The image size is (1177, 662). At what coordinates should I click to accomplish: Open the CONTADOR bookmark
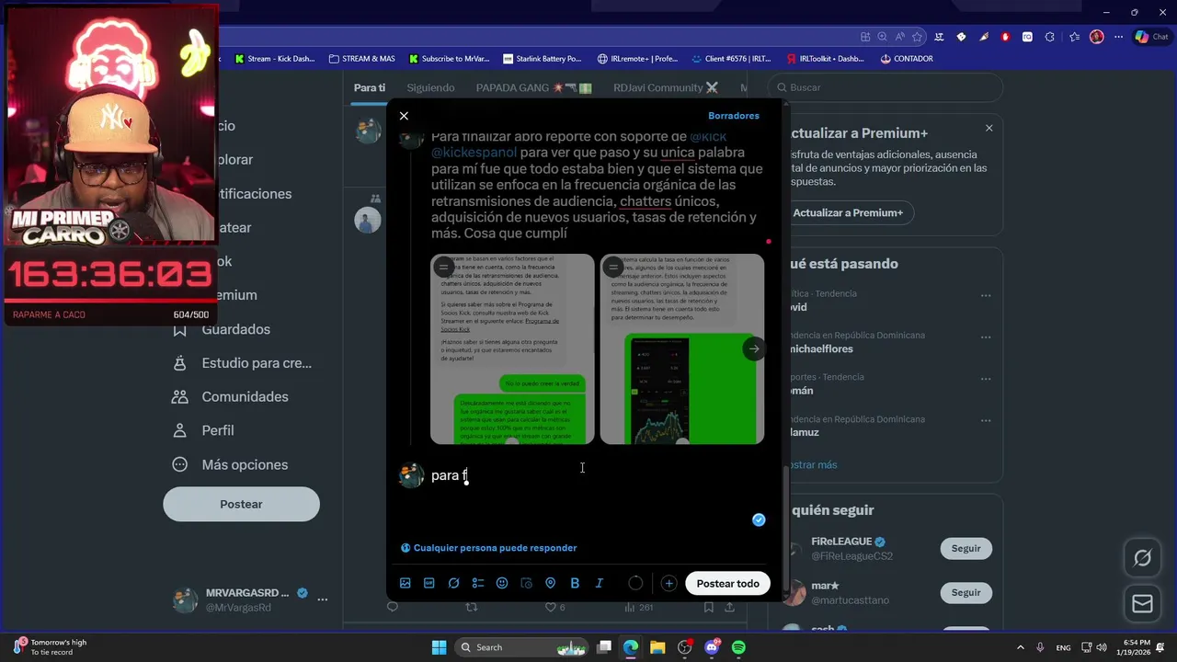[906, 59]
